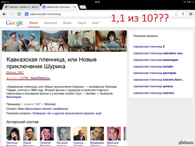Click the Москва premiere link

point(50,104)
